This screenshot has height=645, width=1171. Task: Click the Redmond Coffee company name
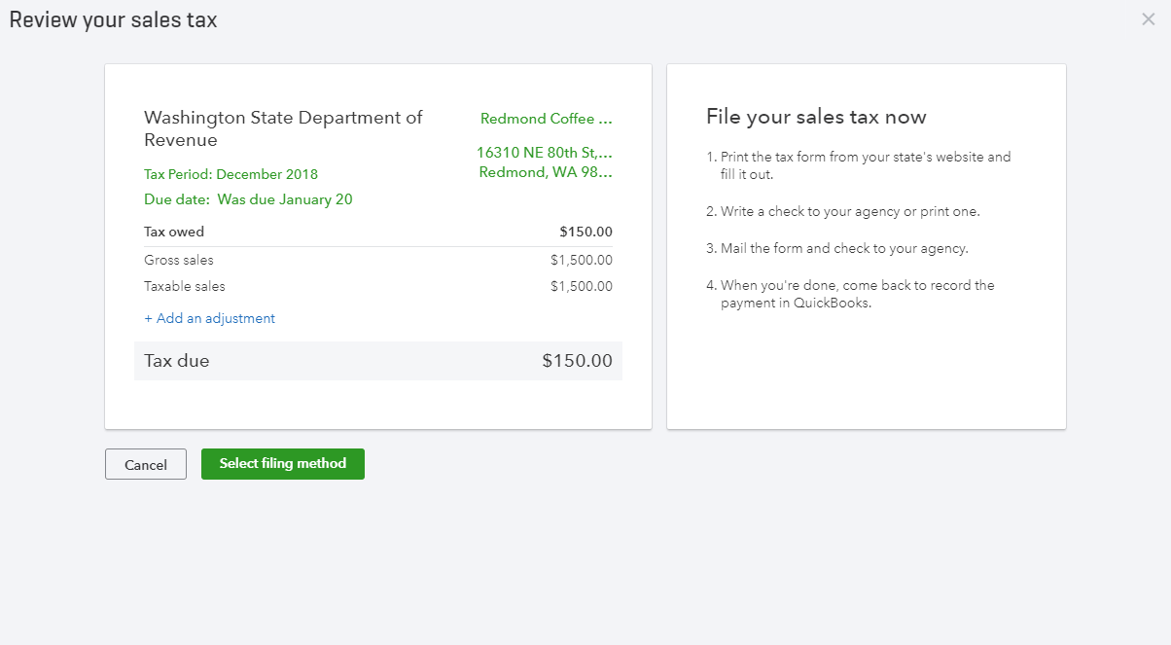tap(546, 119)
